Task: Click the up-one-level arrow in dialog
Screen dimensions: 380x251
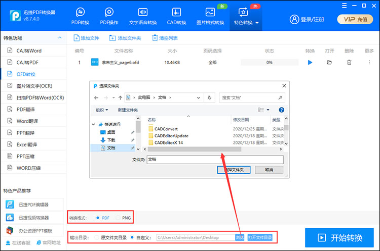Action: [x=120, y=98]
